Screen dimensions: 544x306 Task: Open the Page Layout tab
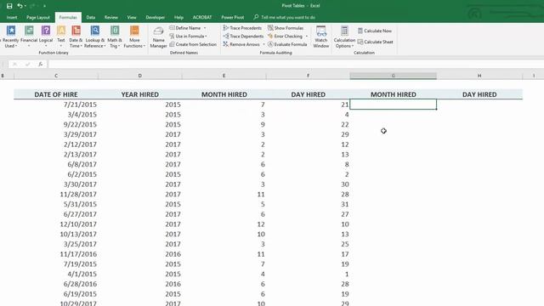click(x=38, y=17)
